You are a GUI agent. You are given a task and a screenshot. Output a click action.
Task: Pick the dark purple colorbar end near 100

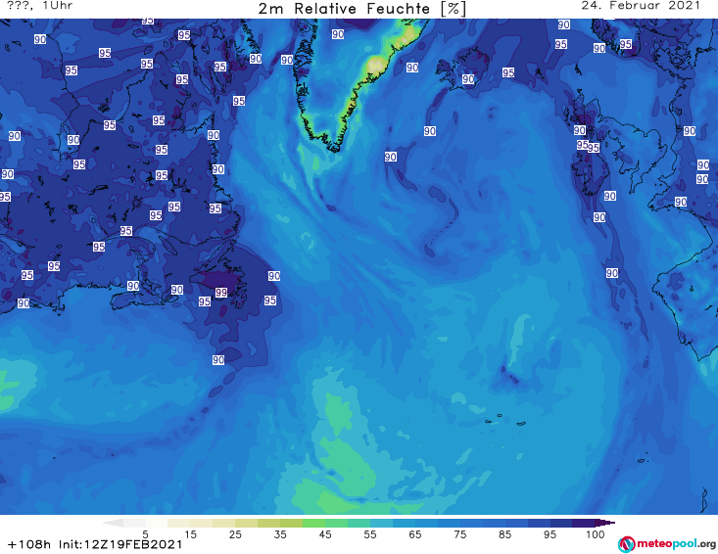[x=605, y=523]
